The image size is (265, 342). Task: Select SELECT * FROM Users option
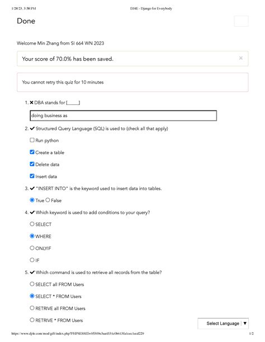pyautogui.click(x=32, y=296)
